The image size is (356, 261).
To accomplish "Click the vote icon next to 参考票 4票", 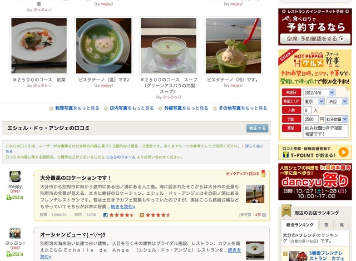I will (264, 215).
